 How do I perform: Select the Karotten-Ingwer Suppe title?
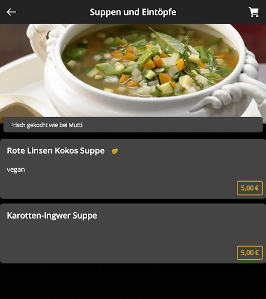click(52, 216)
